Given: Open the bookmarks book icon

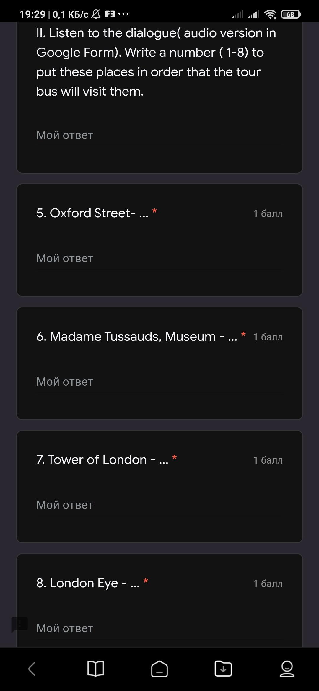Looking at the screenshot, I should click(95, 669).
